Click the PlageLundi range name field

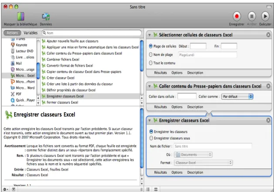click(208, 55)
